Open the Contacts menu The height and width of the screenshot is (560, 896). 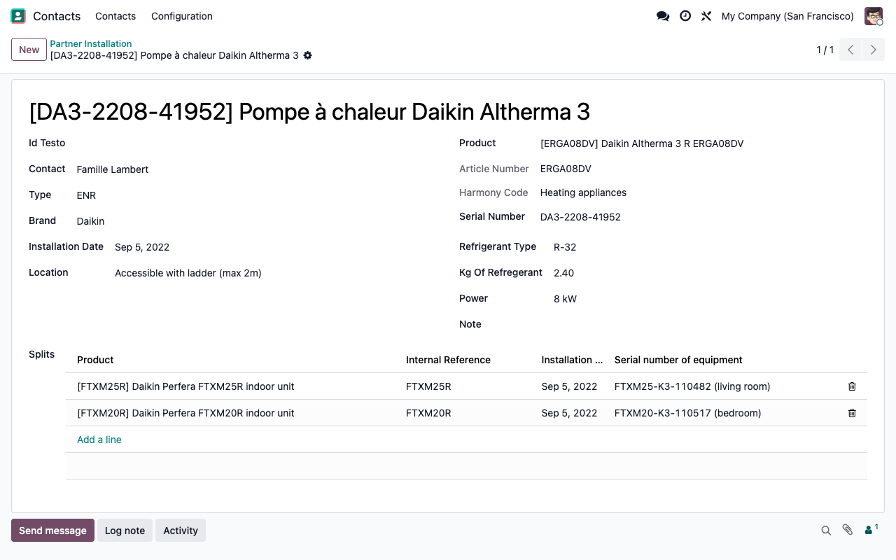[115, 16]
